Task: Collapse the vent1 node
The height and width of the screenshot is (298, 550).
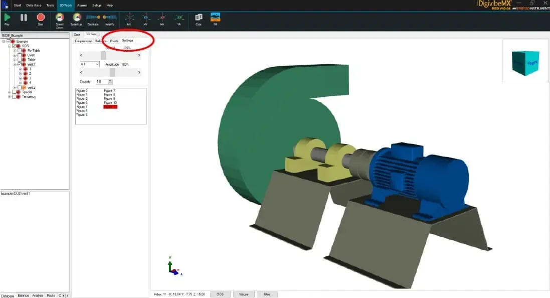Action: pyautogui.click(x=15, y=65)
